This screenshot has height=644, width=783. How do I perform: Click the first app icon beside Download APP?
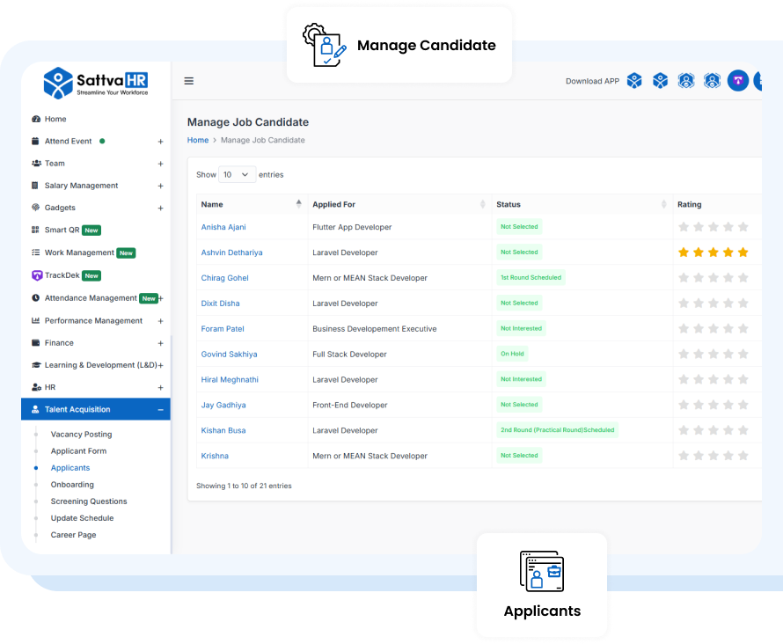click(x=634, y=81)
